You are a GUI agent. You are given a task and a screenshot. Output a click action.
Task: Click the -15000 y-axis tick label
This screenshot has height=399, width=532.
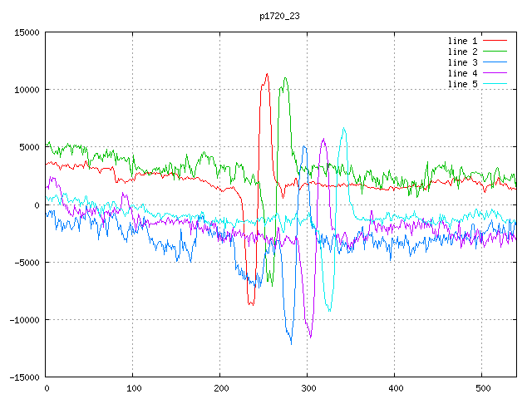23,377
